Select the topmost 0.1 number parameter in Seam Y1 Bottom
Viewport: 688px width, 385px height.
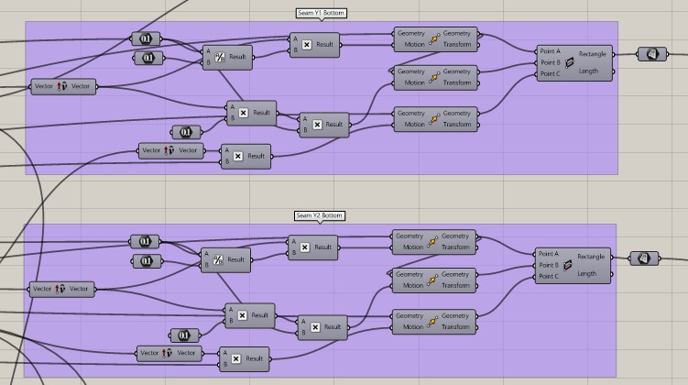click(145, 38)
